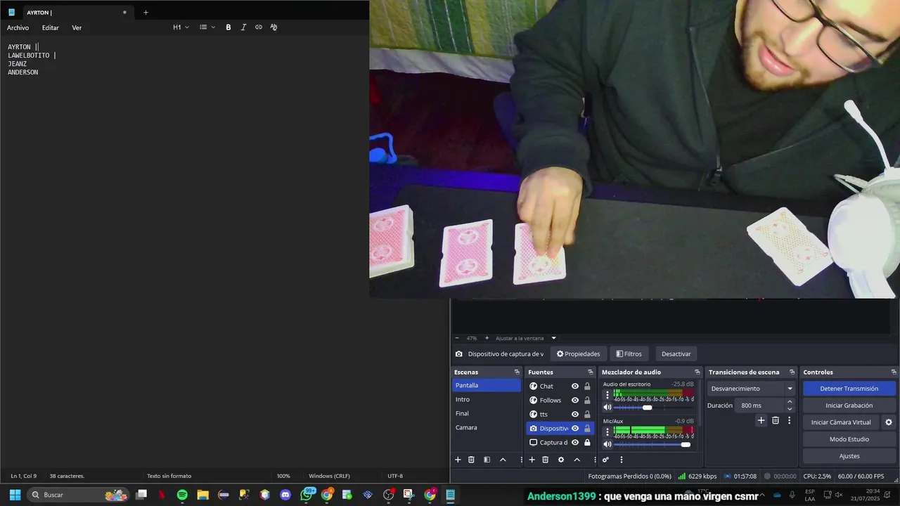Apply bold formatting in Notepad
The height and width of the screenshot is (506, 900).
point(229,27)
